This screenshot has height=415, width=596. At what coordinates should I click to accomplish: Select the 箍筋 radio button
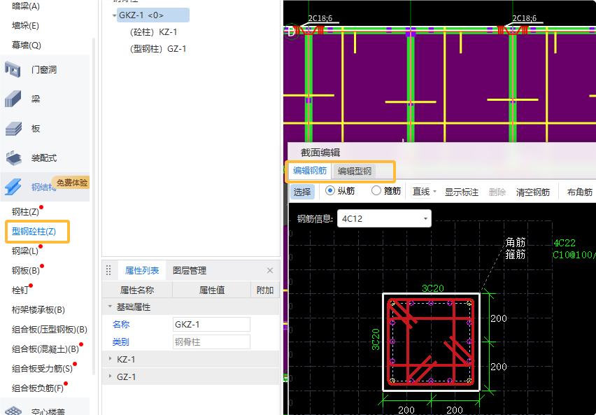tap(376, 190)
